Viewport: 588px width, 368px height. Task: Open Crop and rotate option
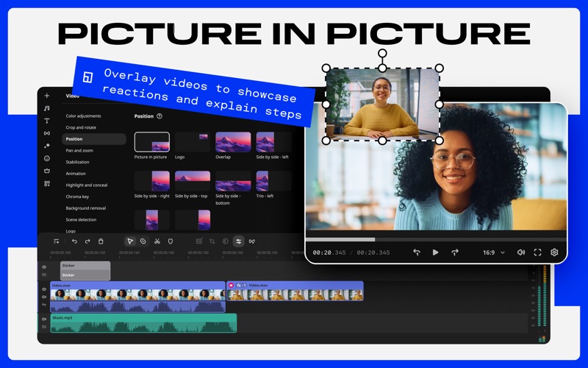pyautogui.click(x=81, y=127)
